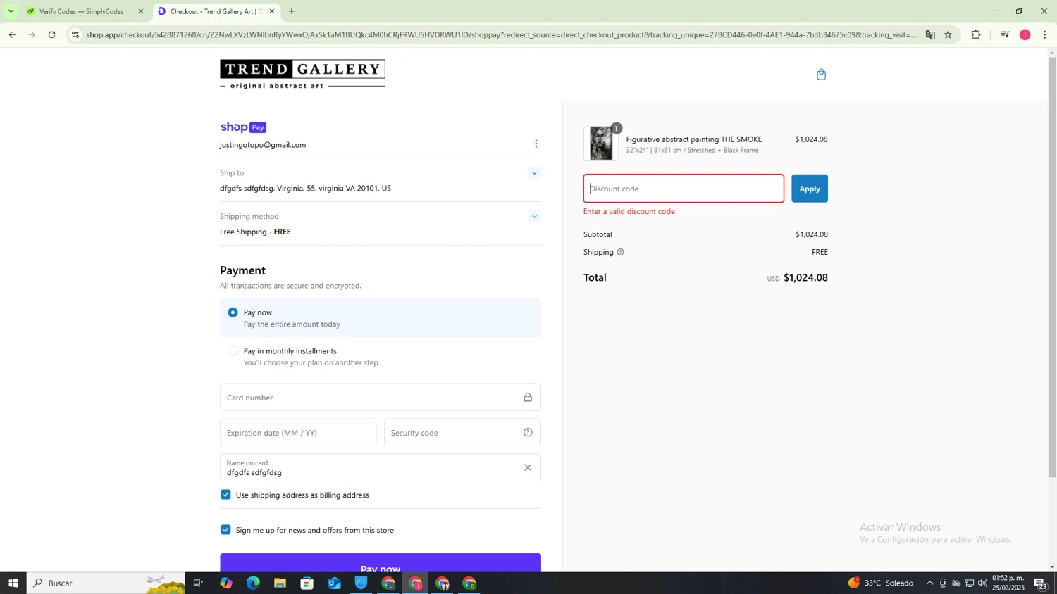Bookmark this page with star icon

pos(948,34)
